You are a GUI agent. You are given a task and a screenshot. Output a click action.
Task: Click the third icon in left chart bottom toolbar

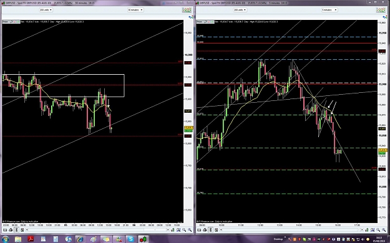(16, 230)
